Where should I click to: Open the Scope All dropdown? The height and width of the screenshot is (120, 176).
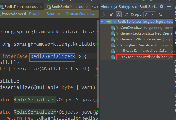point(149,14)
